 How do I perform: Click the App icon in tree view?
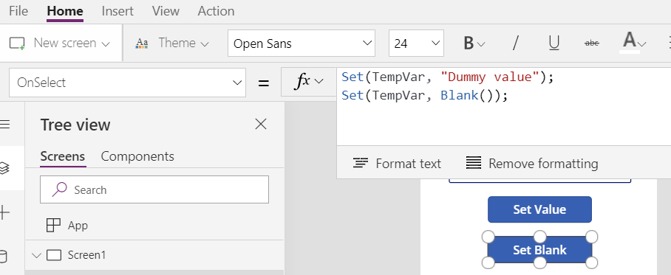(53, 225)
